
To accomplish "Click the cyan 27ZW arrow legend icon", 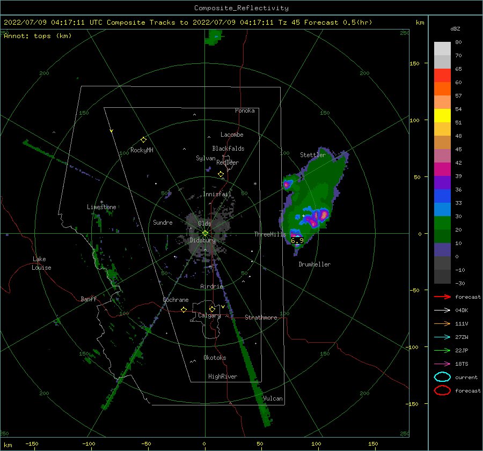I will coord(442,337).
